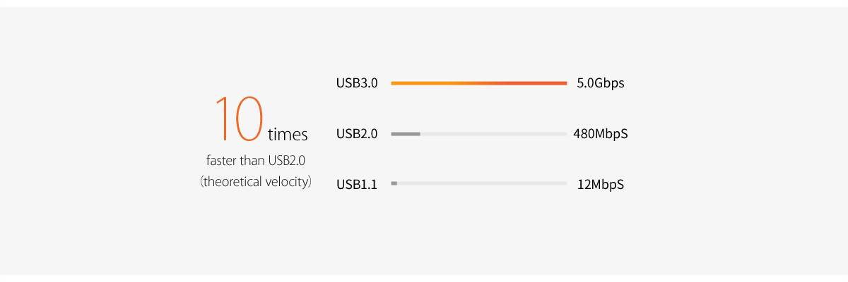
Task: Click "USB2.0" in the "faster than" line
Action: (x=286, y=161)
